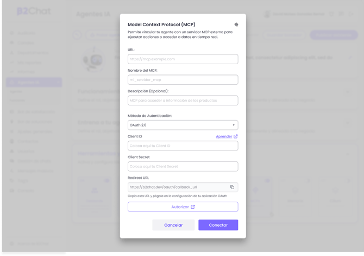Click the external-link icon next to Aprender
This screenshot has width=364, height=256.
point(236,136)
